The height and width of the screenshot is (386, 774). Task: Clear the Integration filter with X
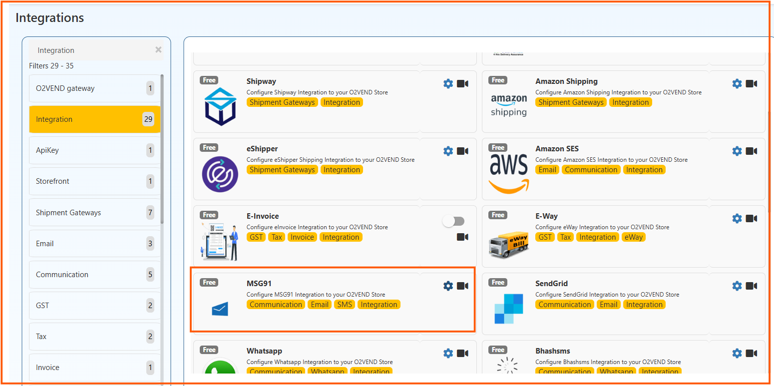click(158, 50)
